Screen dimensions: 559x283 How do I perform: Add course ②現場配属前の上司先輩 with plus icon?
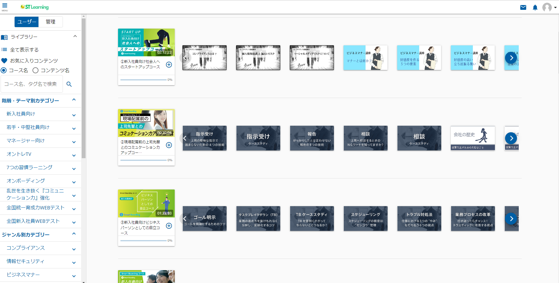(x=169, y=145)
